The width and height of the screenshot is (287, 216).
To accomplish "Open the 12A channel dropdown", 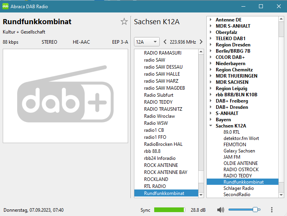I will click(x=147, y=42).
